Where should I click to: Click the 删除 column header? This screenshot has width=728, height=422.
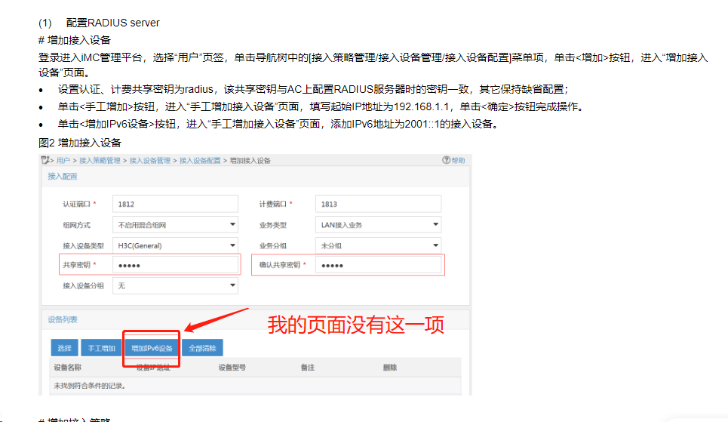[390, 368]
